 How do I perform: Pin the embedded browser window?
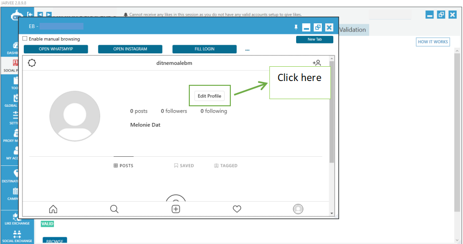(296, 28)
